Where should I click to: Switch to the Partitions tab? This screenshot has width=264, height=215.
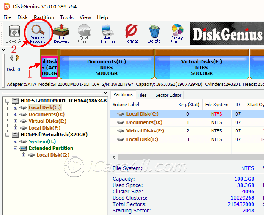[x=123, y=95]
